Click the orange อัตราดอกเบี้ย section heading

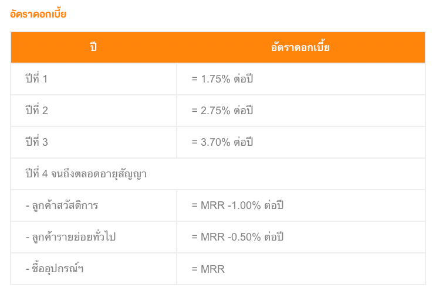click(38, 13)
